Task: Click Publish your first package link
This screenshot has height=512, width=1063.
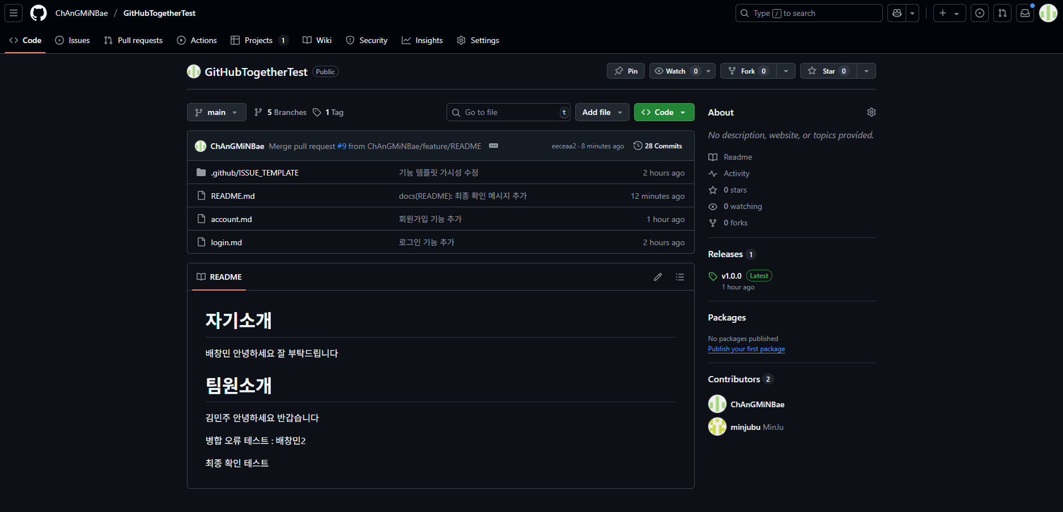Action: [x=746, y=349]
